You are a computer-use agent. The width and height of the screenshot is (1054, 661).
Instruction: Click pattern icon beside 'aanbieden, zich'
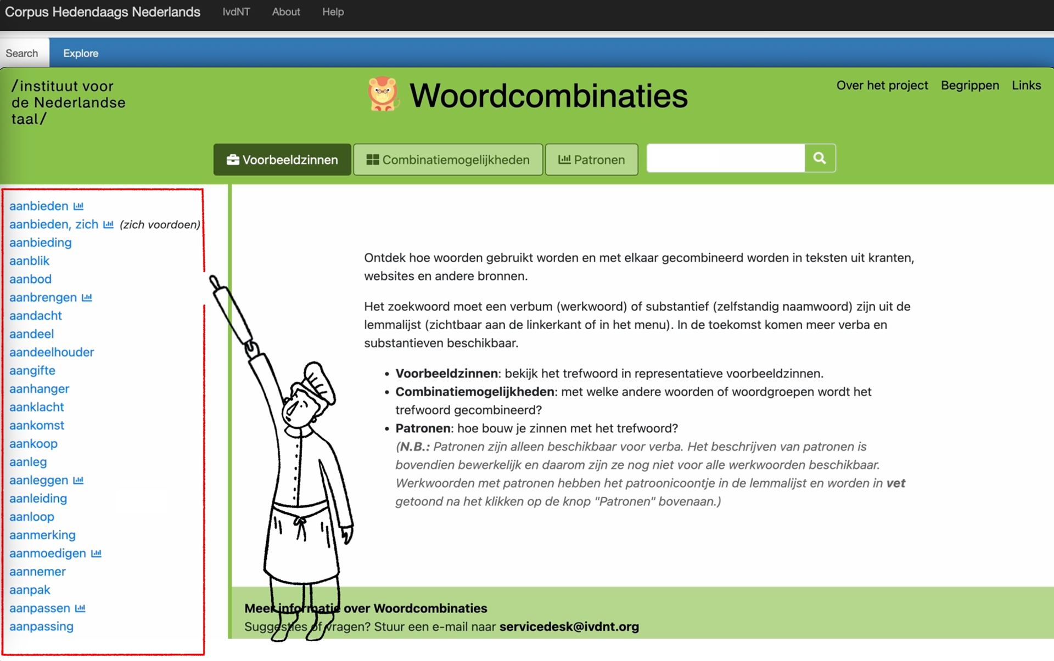[108, 224]
